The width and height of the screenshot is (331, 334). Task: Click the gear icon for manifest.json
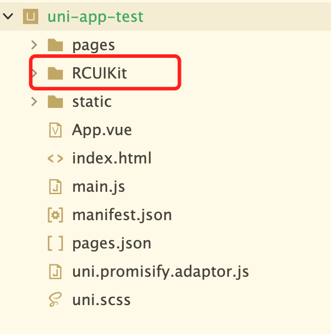click(55, 215)
